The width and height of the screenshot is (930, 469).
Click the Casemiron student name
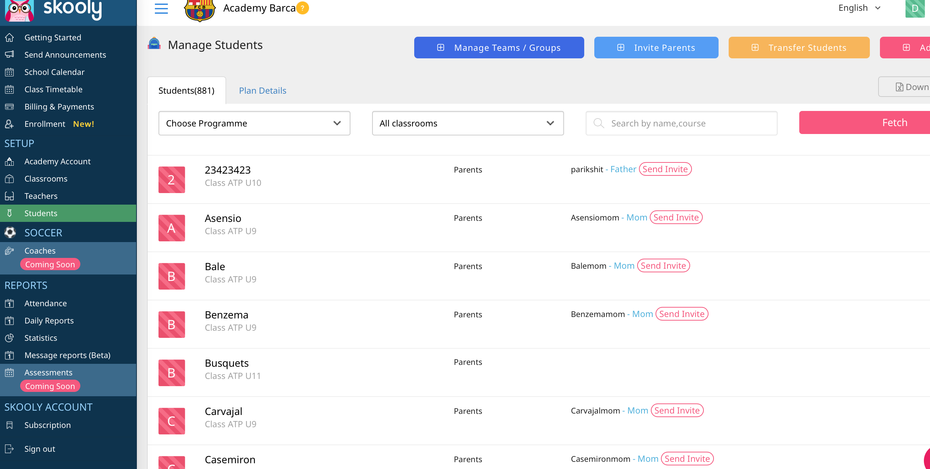(x=230, y=459)
